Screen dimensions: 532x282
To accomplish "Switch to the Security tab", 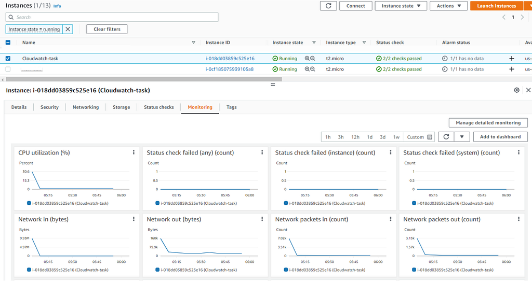I will (49, 107).
